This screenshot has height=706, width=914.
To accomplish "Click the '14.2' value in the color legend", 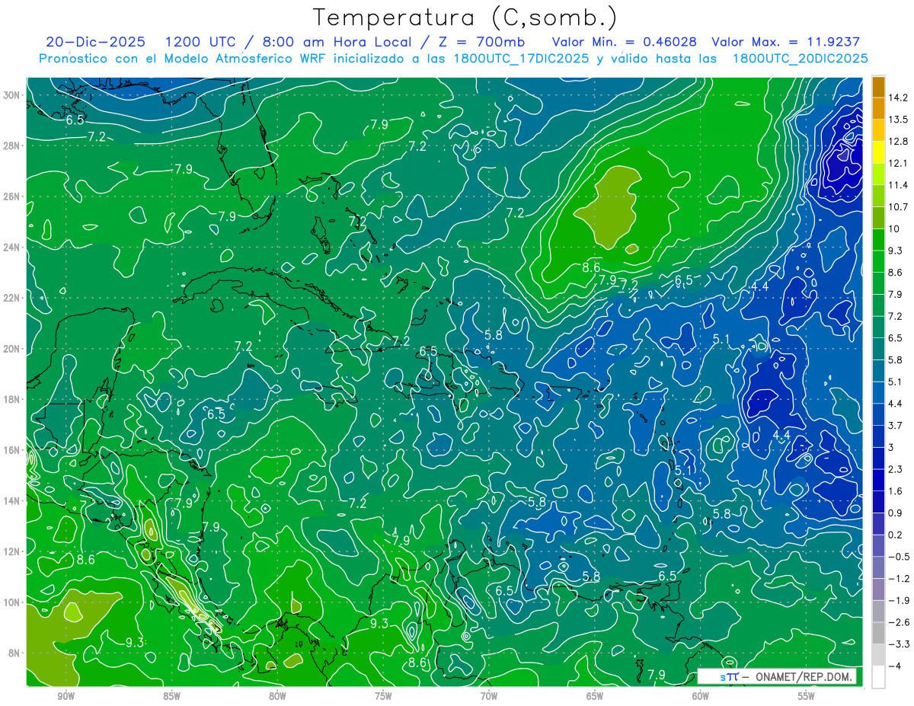I will [x=898, y=97].
